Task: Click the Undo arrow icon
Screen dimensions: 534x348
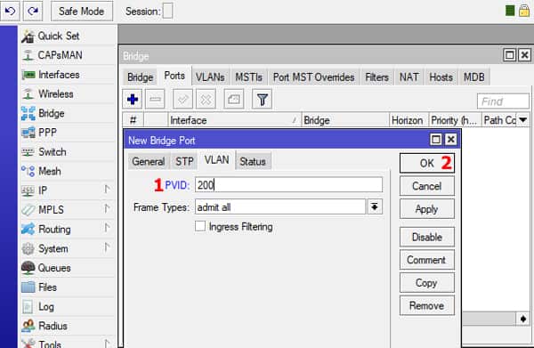Action: pos(10,11)
